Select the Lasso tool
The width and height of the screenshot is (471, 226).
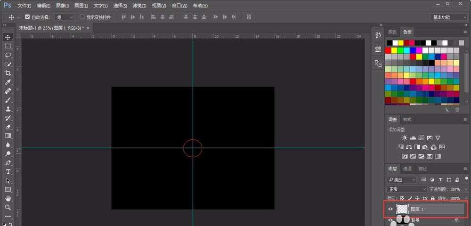point(8,55)
